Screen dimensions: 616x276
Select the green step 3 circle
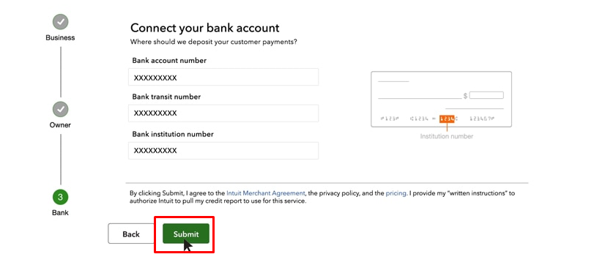click(x=61, y=197)
